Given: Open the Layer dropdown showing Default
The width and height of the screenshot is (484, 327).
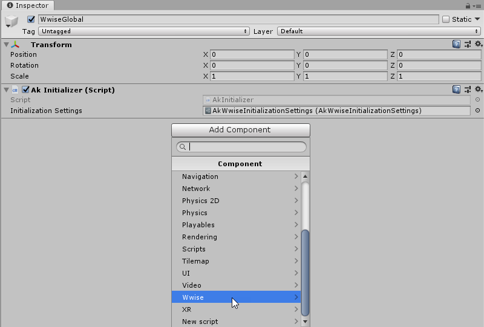Looking at the screenshot, I should 379,31.
